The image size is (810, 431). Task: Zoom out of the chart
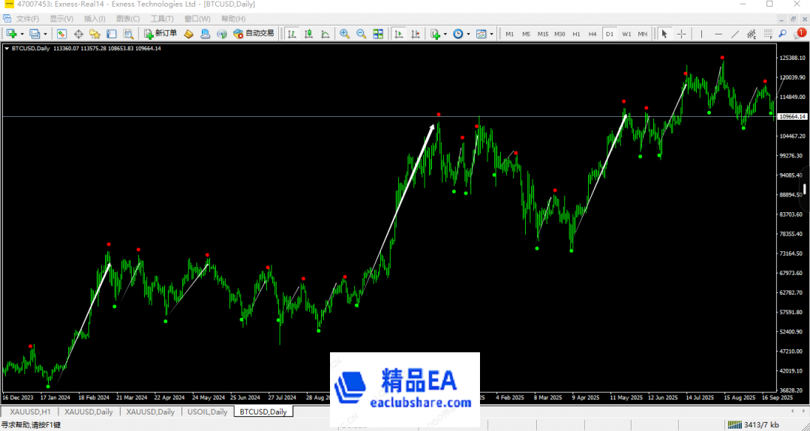[361, 34]
